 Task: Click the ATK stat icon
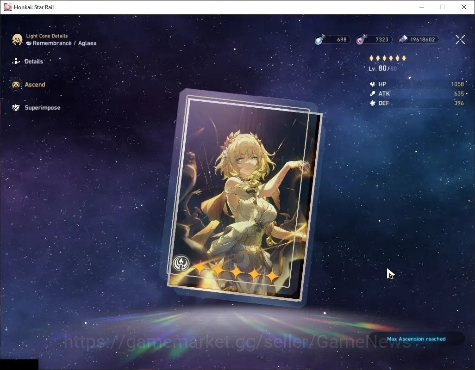tap(373, 93)
